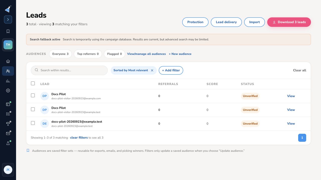Check the box for docs-pilot-visitor example.com lead
Screen dimensions: 321x180
[x=33, y=95]
